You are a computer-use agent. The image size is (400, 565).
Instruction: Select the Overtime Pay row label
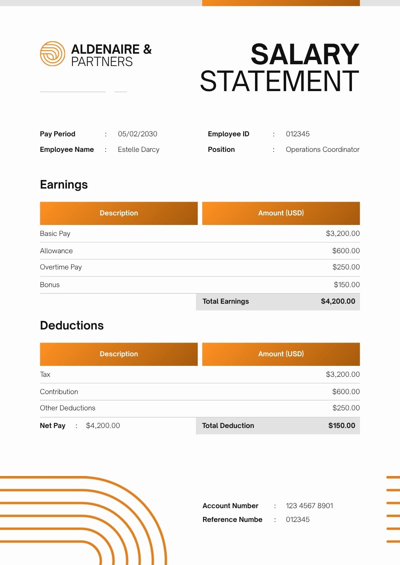click(x=61, y=267)
